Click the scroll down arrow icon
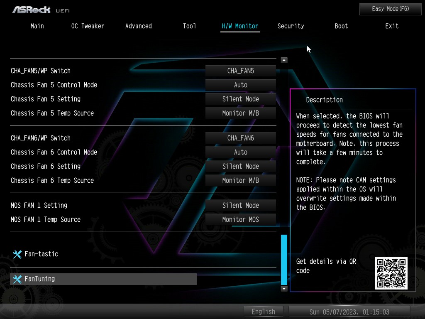Viewport: 425px width, 319px height. point(284,288)
